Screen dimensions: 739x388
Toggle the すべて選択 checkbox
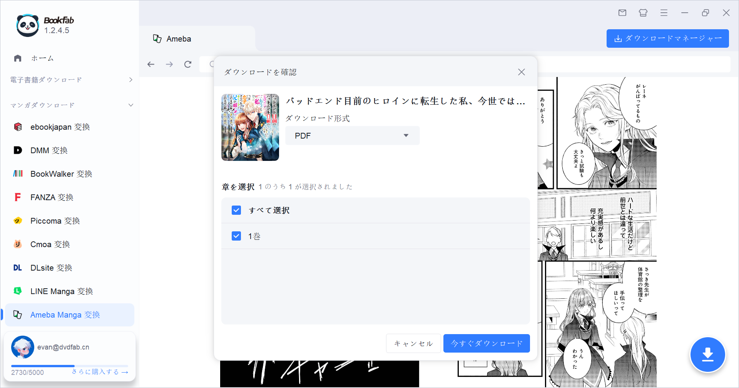pyautogui.click(x=236, y=210)
